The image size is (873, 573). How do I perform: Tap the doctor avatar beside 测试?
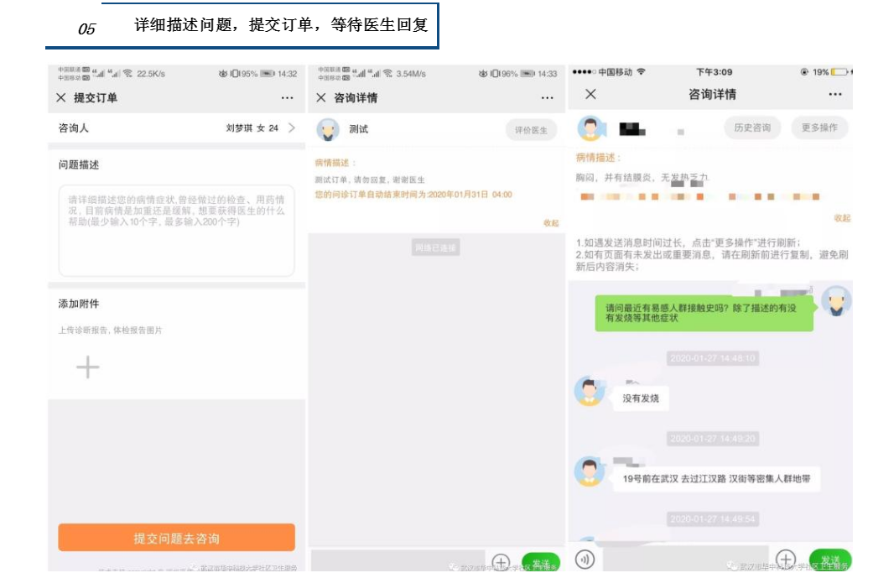pos(328,130)
